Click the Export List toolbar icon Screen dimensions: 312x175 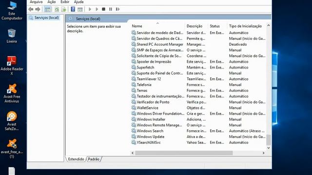(x=63, y=9)
